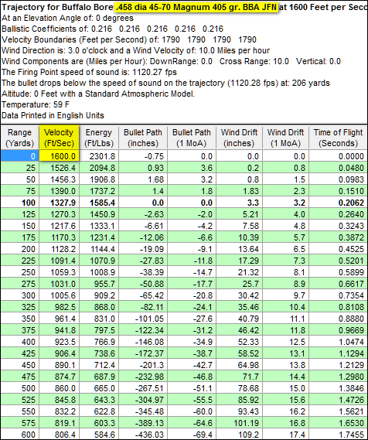
Task: Click range cell 350
Action: tap(19, 319)
